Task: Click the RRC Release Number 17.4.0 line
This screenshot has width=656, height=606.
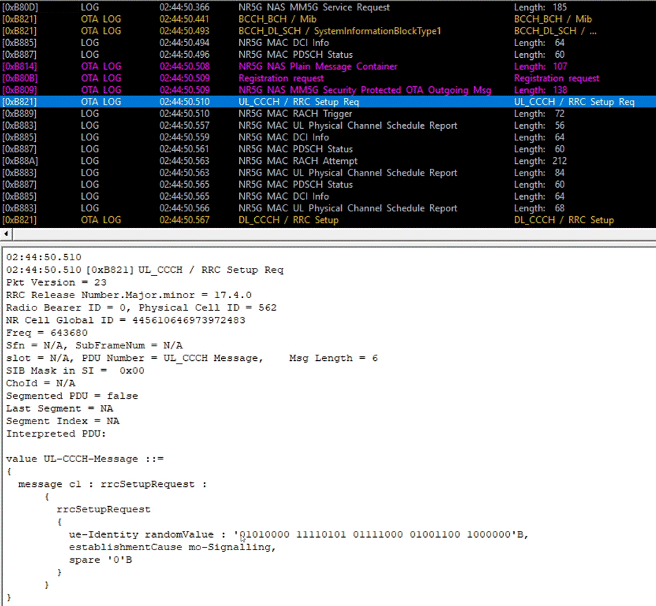Action: tap(129, 295)
